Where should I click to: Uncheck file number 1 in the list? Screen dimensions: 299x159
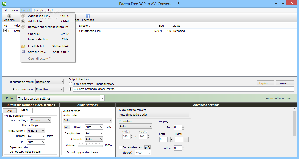pos(5,31)
